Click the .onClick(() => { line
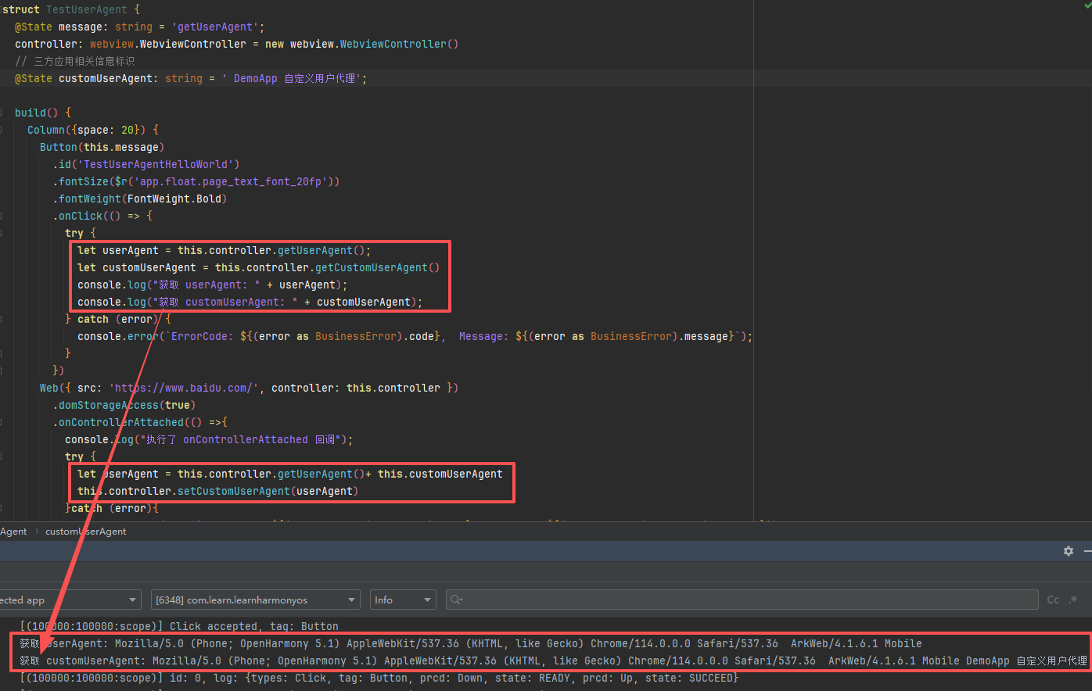The height and width of the screenshot is (691, 1092). click(x=102, y=216)
